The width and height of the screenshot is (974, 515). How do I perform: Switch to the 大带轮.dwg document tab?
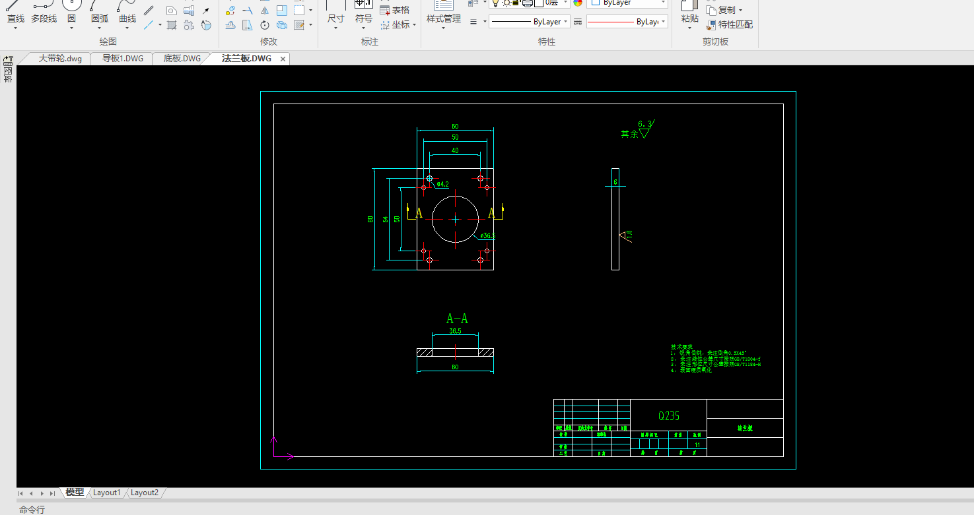(59, 58)
